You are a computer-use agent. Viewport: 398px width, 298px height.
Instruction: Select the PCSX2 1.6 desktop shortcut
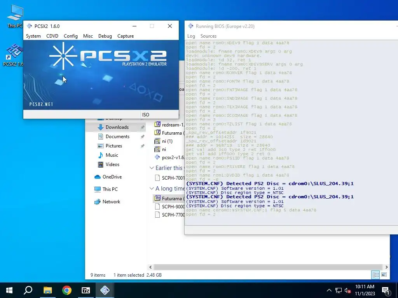click(x=13, y=55)
